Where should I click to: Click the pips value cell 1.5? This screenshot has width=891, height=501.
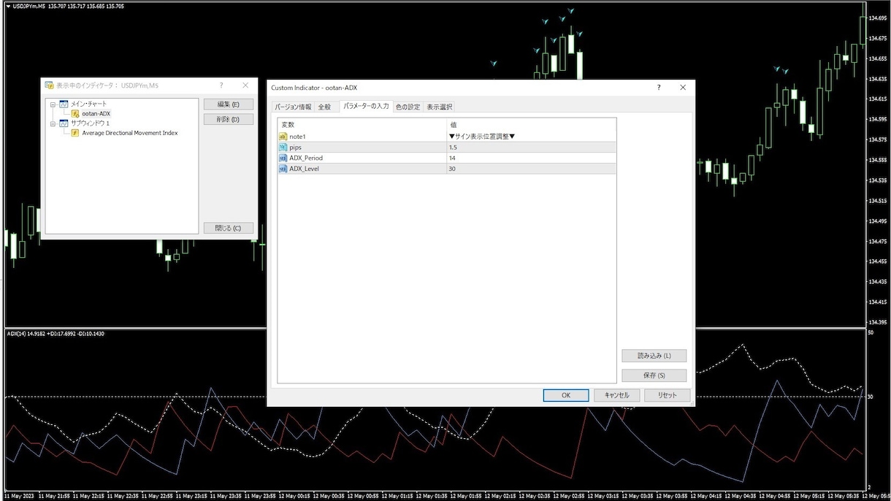pos(531,148)
